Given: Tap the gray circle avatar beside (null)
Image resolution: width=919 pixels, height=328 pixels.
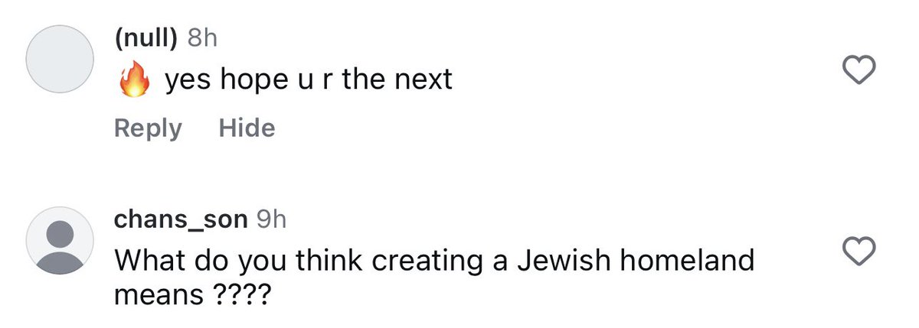Looking at the screenshot, I should 60,59.
